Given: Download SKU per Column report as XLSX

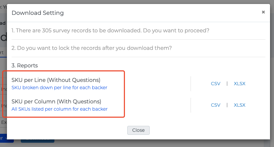Looking at the screenshot, I should (239, 105).
